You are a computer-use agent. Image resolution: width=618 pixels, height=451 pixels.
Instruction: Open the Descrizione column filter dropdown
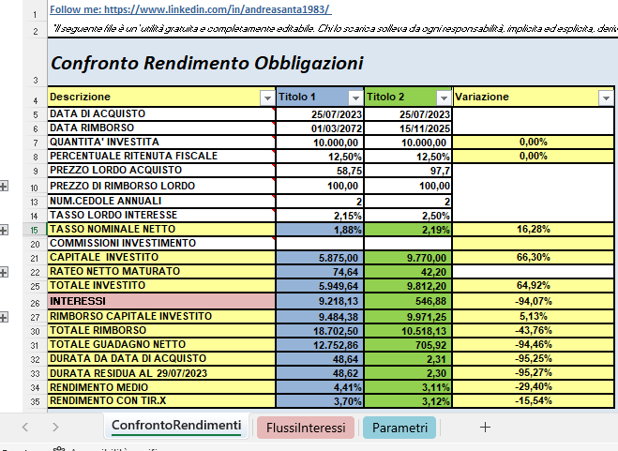coord(265,98)
